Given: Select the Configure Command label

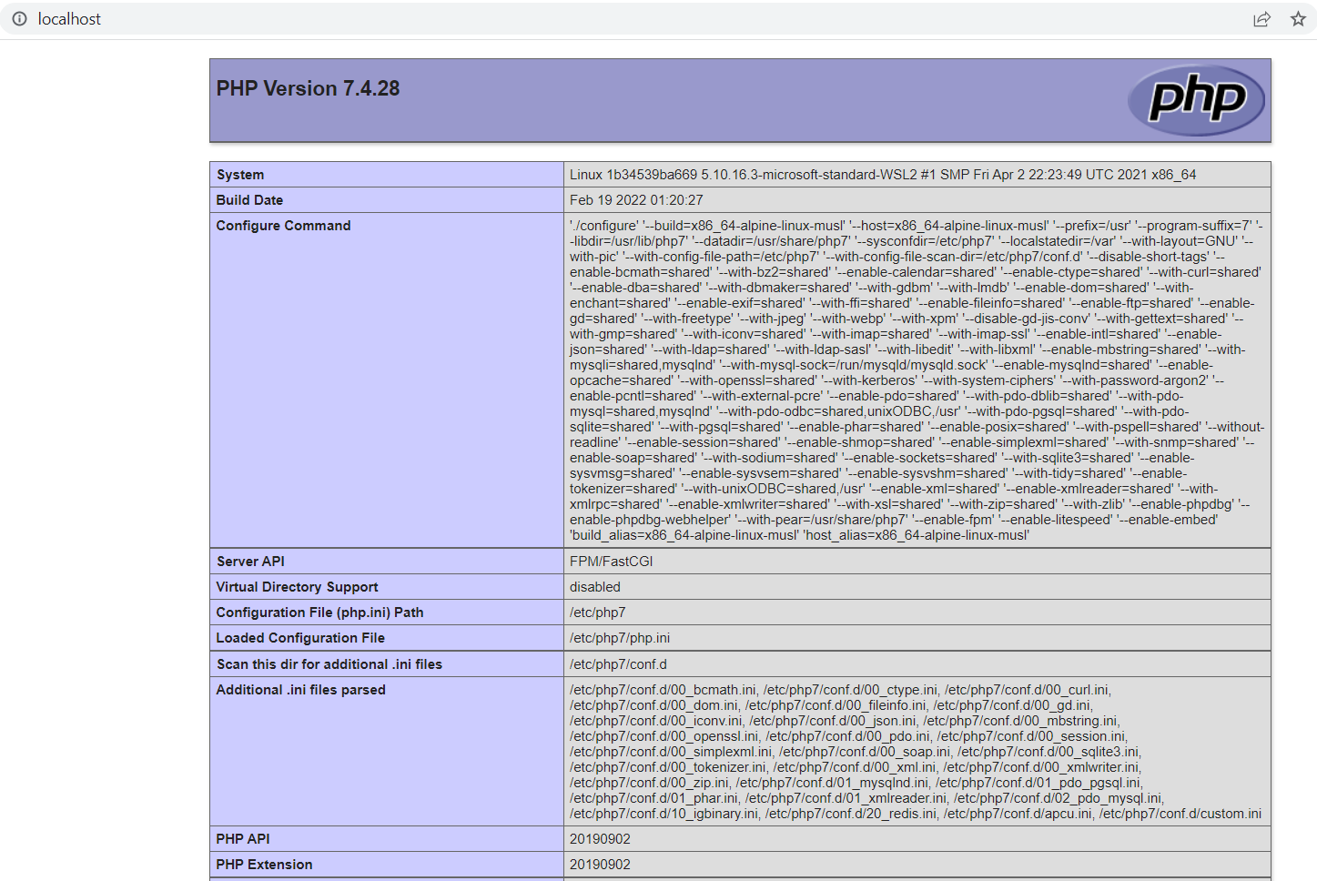Looking at the screenshot, I should (x=283, y=226).
